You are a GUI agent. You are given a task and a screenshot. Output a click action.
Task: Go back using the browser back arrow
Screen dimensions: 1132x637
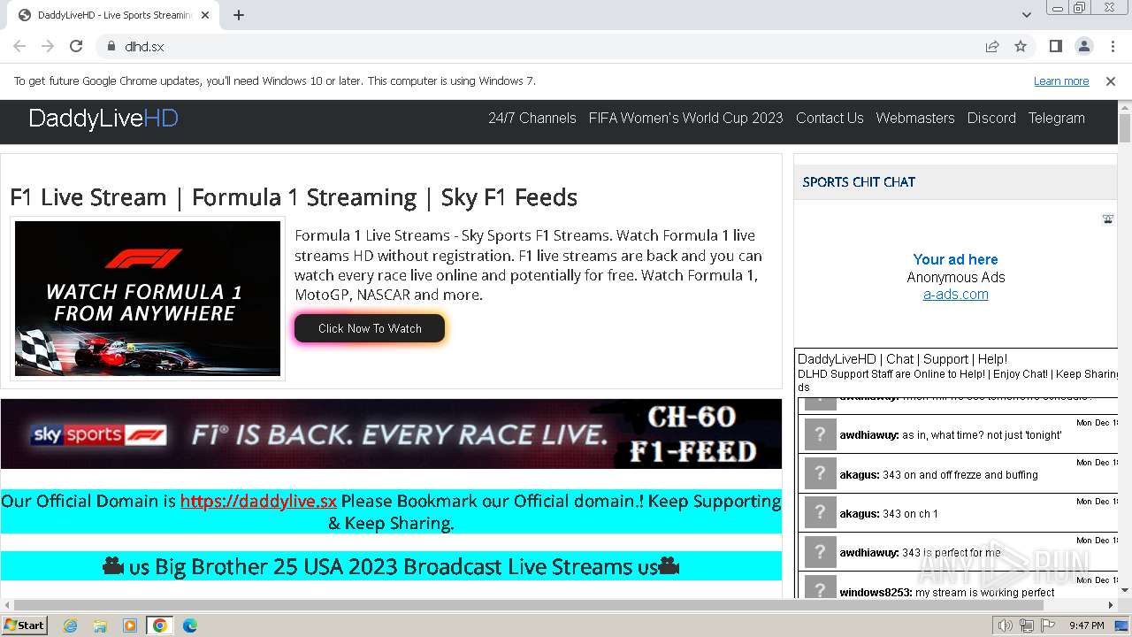coord(19,46)
